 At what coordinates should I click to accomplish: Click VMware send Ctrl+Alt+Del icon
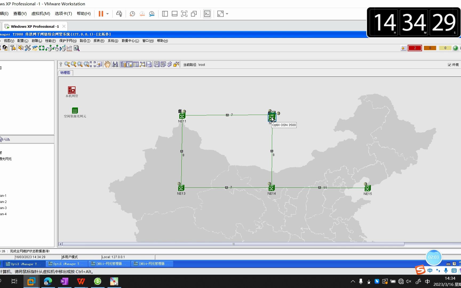119,14
